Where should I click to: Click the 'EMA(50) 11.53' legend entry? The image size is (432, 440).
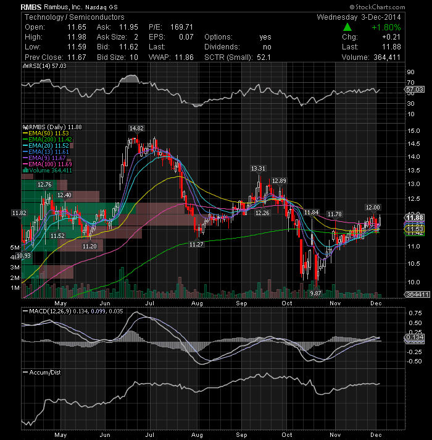coord(49,133)
